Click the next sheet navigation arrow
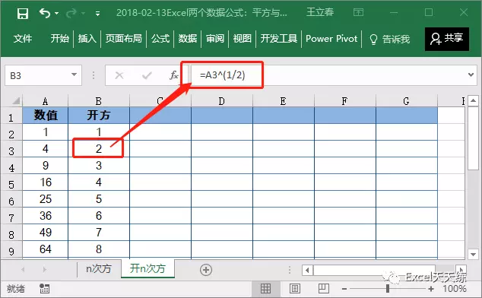 (x=45, y=270)
